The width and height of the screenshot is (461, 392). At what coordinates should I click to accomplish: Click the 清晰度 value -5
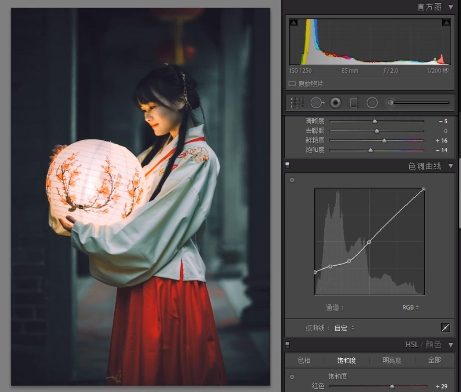[443, 121]
